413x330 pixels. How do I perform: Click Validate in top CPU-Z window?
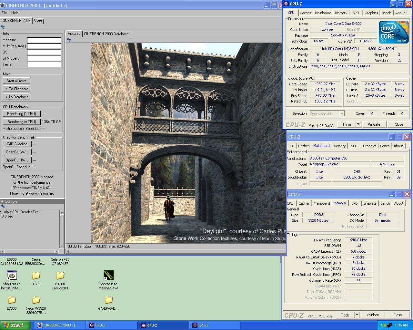(x=374, y=124)
